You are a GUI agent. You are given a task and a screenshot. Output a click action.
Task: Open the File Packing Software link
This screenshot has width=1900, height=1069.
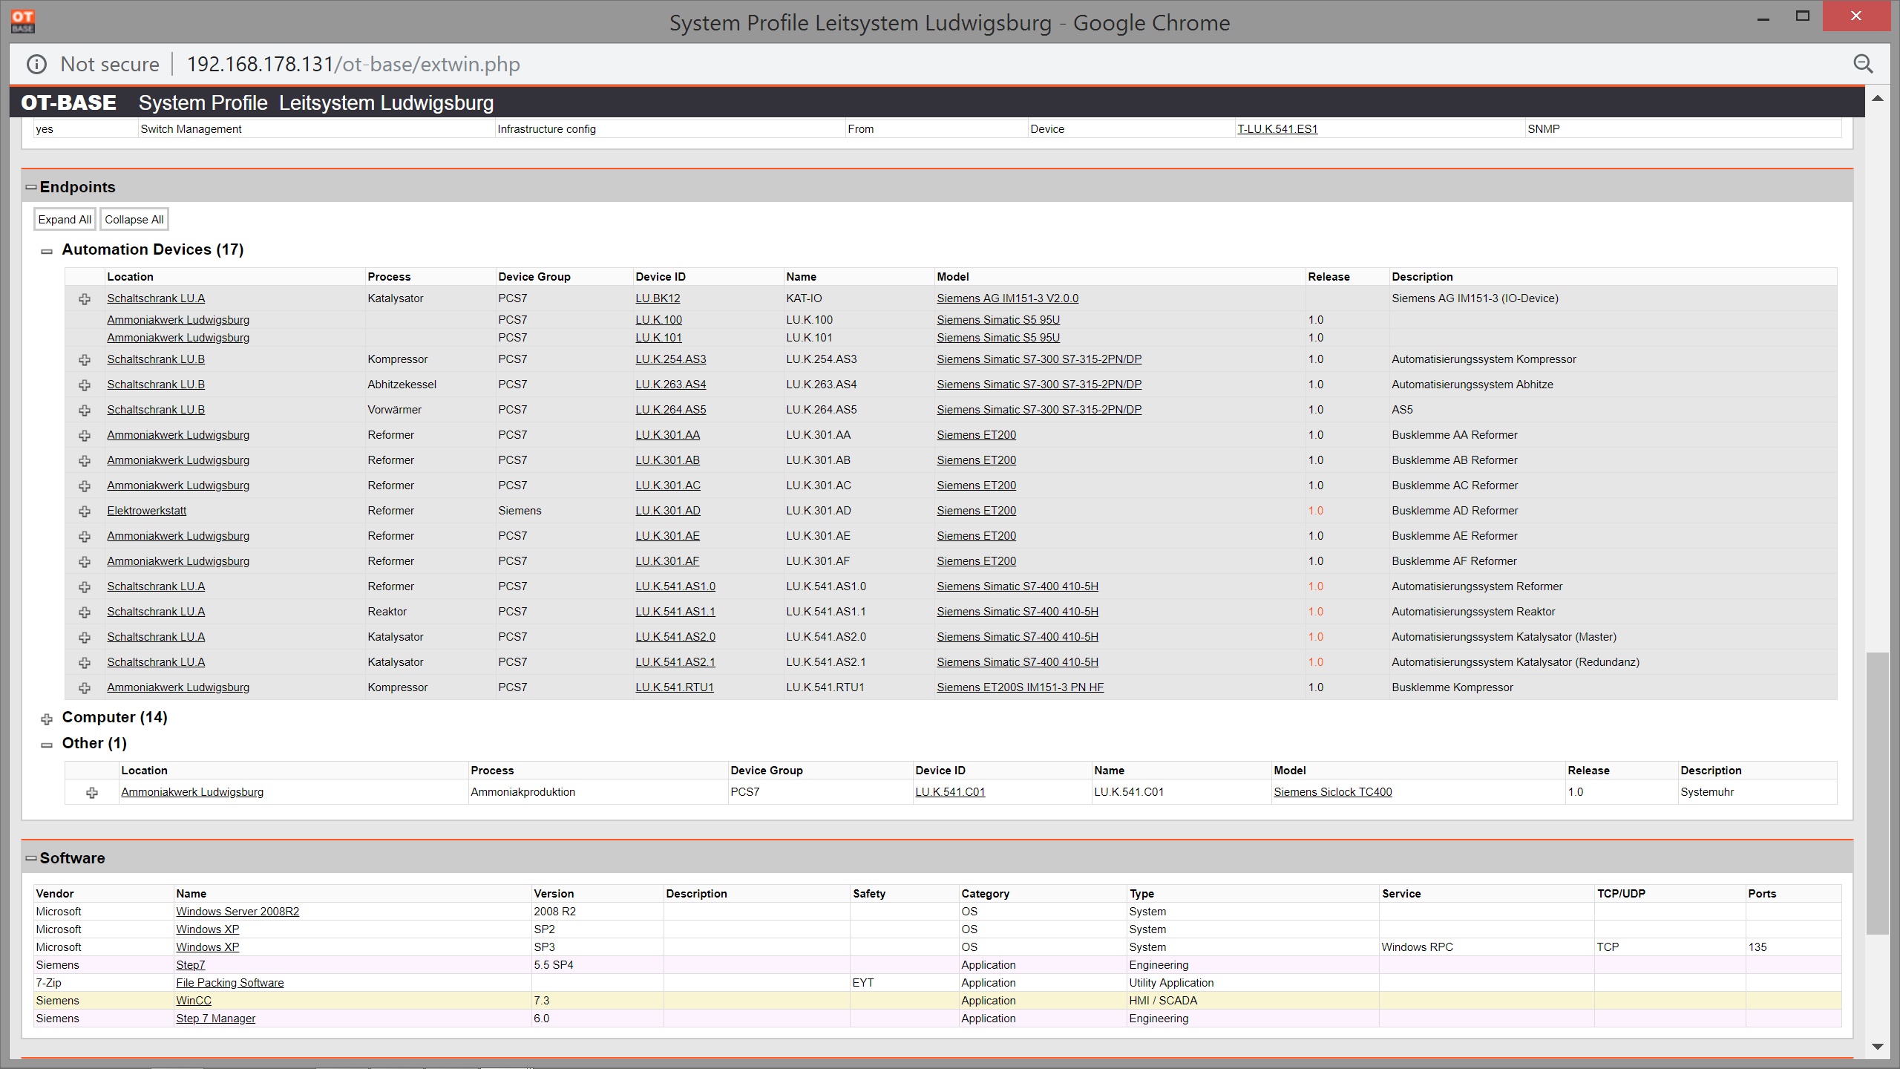(x=230, y=983)
